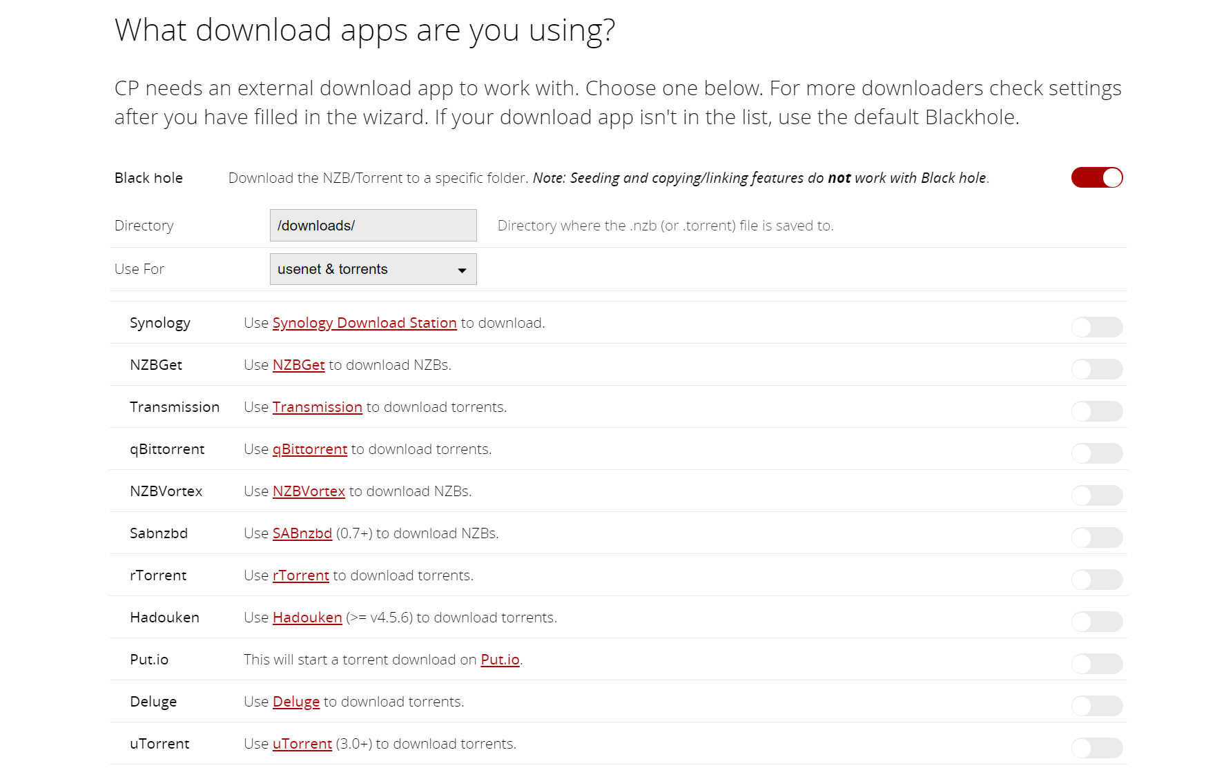This screenshot has width=1215, height=779.
Task: Click the Sabnzbd row label
Action: click(159, 533)
